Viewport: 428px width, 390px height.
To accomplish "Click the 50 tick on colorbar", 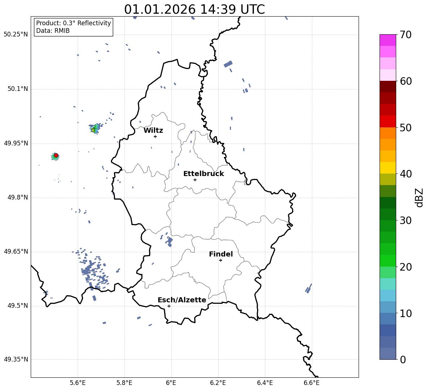I will point(406,127).
